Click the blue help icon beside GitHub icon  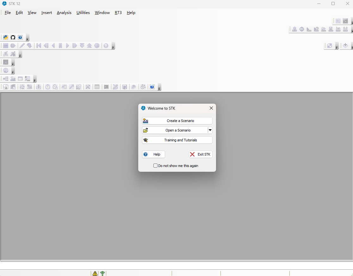20,37
